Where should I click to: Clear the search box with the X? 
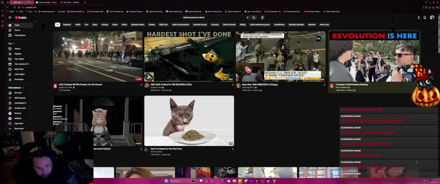247,18
